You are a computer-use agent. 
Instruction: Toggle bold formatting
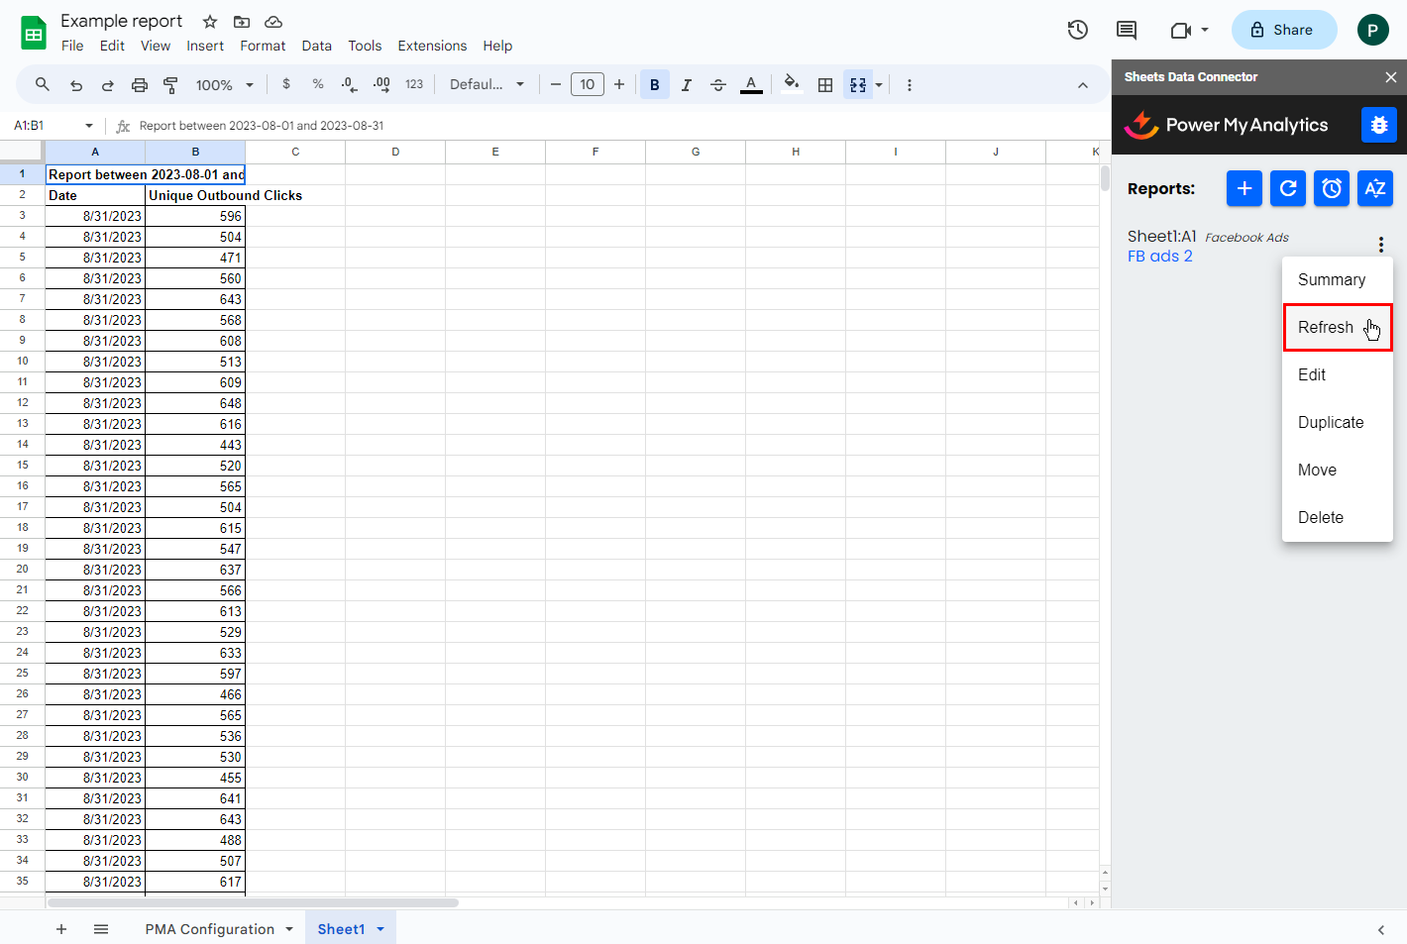(654, 85)
